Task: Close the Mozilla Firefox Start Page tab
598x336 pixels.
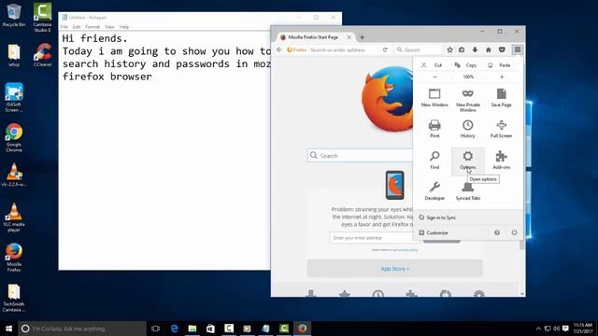Action: pyautogui.click(x=349, y=37)
